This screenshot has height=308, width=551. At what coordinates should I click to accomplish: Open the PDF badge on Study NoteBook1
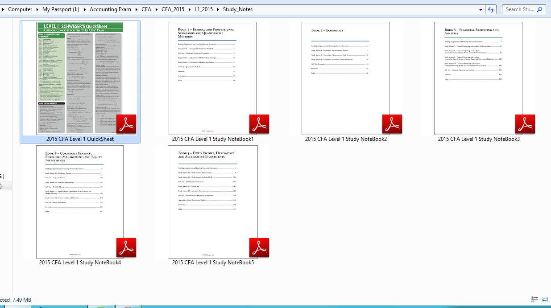coord(259,124)
